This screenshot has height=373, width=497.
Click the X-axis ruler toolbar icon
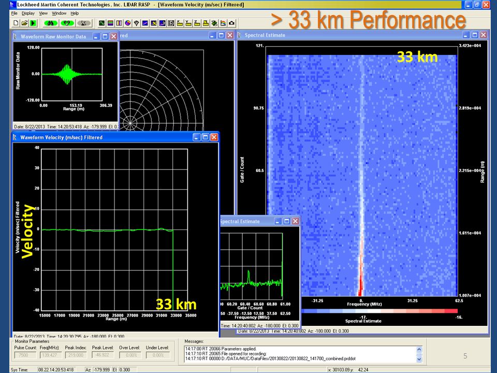180,23
